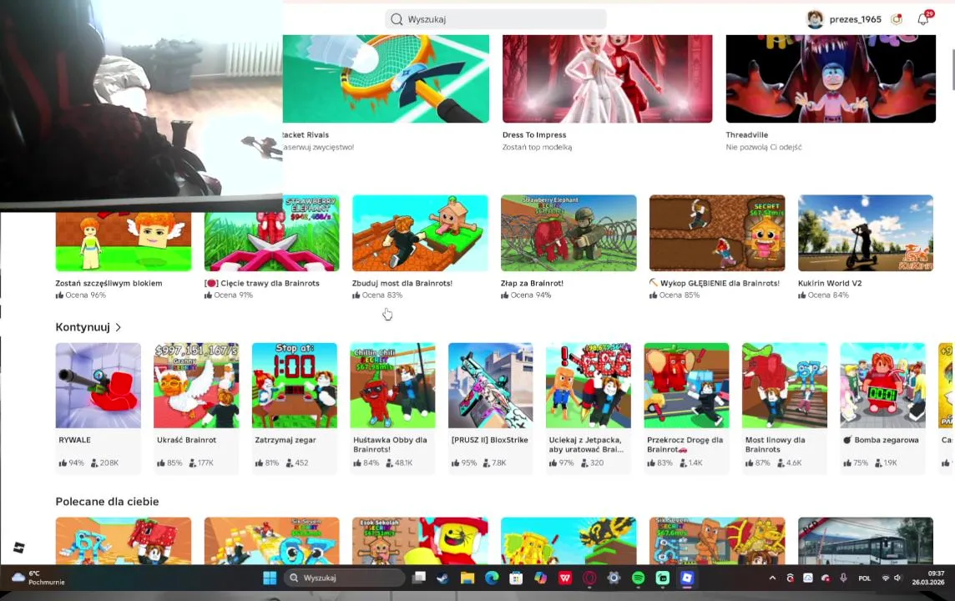Open Kontynuuj section heading

coord(82,327)
